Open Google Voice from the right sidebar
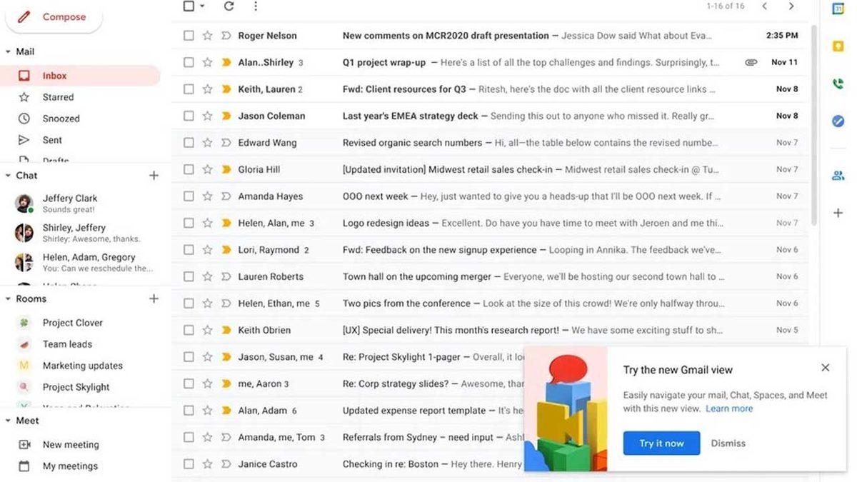Viewport: 857px width, 482px height. tap(838, 84)
